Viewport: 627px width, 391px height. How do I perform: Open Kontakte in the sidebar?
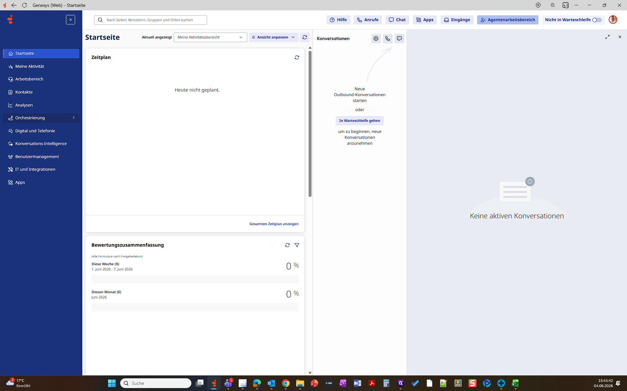[x=41, y=92]
